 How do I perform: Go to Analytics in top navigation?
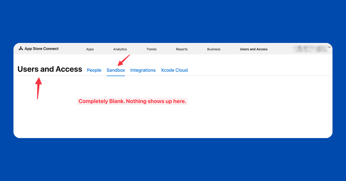120,49
